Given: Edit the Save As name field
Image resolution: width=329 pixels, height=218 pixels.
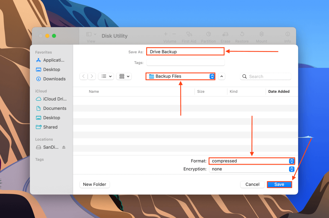Looking at the screenshot, I should coord(185,51).
